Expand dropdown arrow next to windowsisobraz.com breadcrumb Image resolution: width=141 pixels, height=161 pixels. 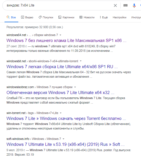coord(75,87)
